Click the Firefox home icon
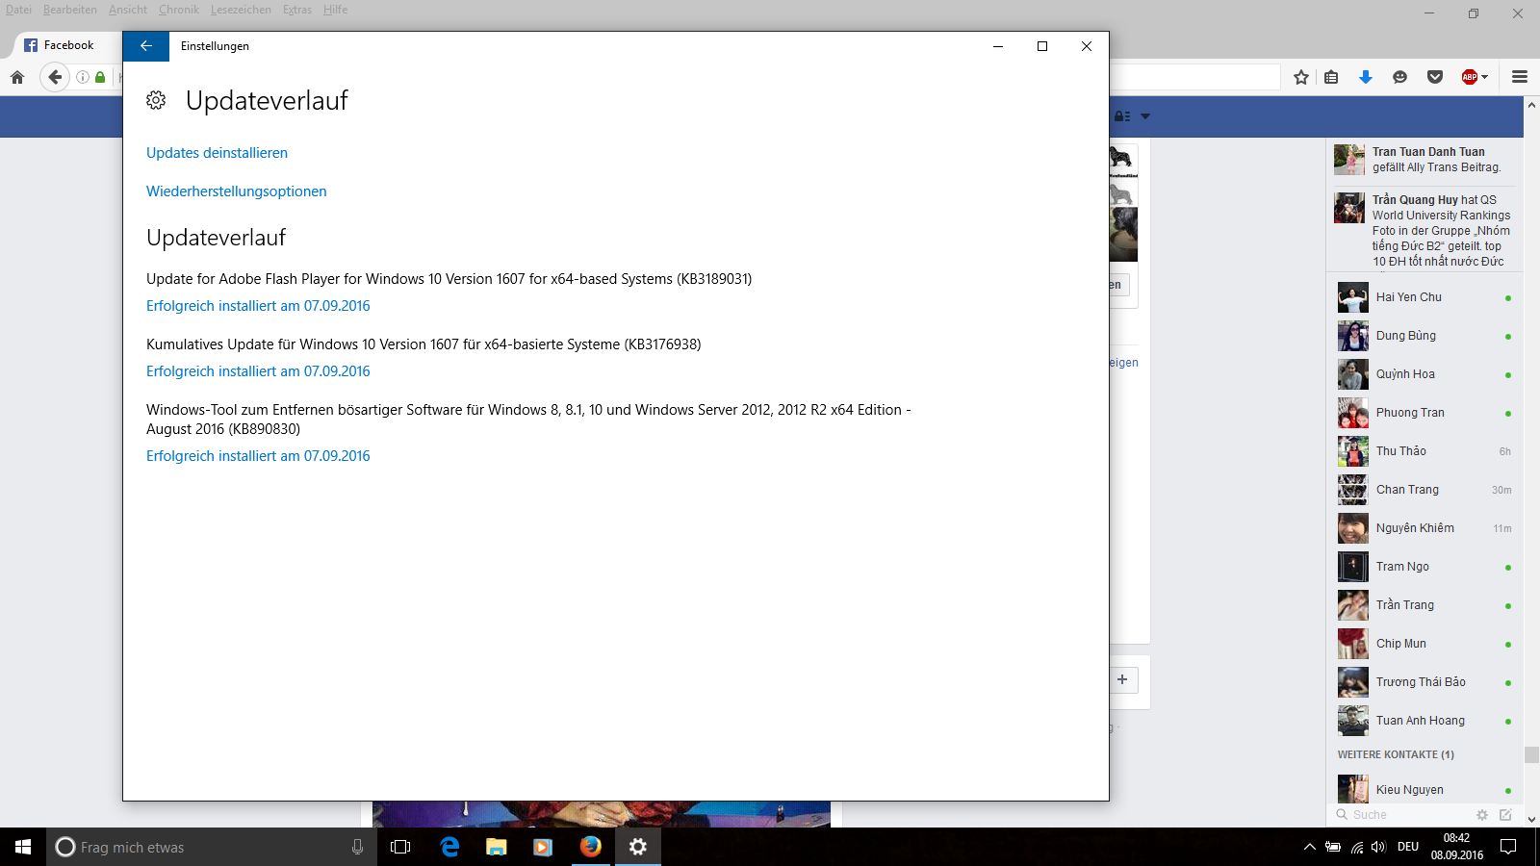Screen dimensions: 1540x866 pyautogui.click(x=17, y=77)
